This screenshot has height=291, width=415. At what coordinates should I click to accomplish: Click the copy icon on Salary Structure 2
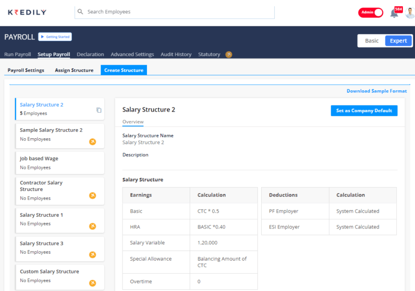99,110
